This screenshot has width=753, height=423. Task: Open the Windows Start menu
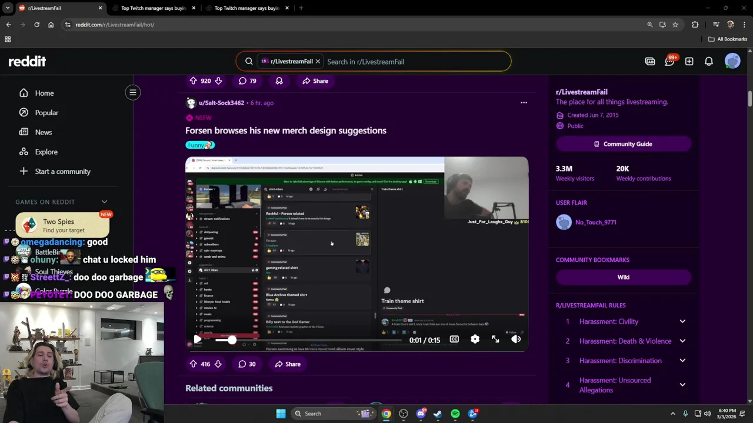(x=281, y=414)
